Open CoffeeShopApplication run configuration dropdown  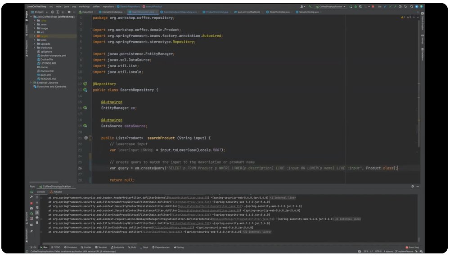coord(331,7)
